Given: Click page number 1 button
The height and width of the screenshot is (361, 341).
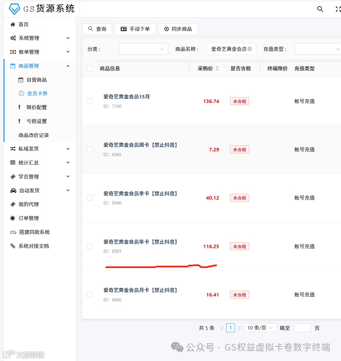Looking at the screenshot, I should click(x=230, y=328).
